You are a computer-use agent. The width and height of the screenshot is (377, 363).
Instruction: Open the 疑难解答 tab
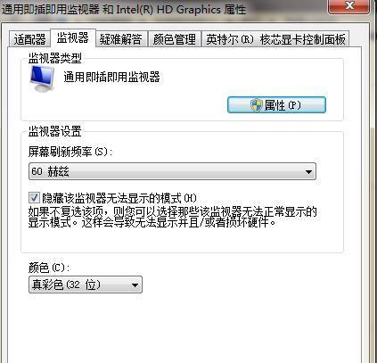click(x=121, y=39)
